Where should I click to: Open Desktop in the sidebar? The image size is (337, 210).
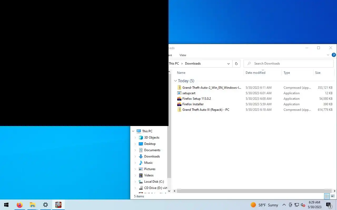tap(150, 144)
